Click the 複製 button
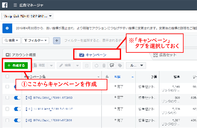 pyautogui.click(x=40, y=66)
